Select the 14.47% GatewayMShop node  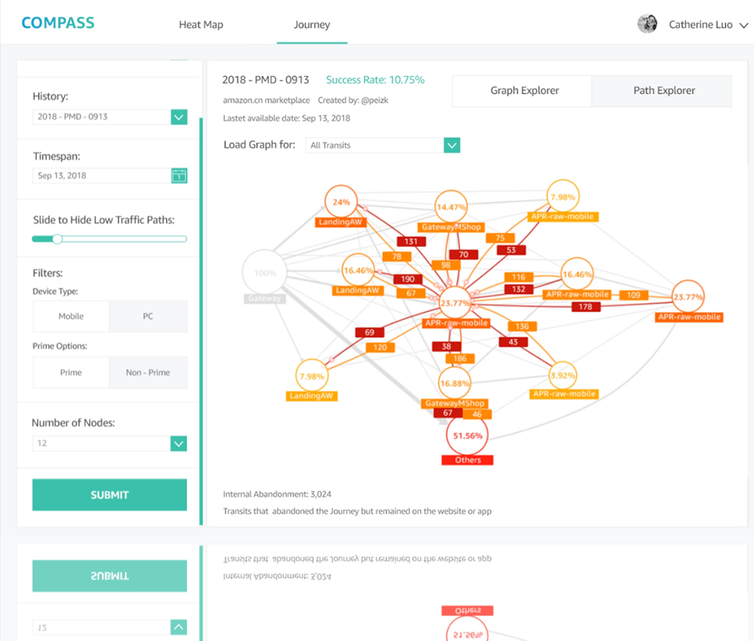click(452, 207)
